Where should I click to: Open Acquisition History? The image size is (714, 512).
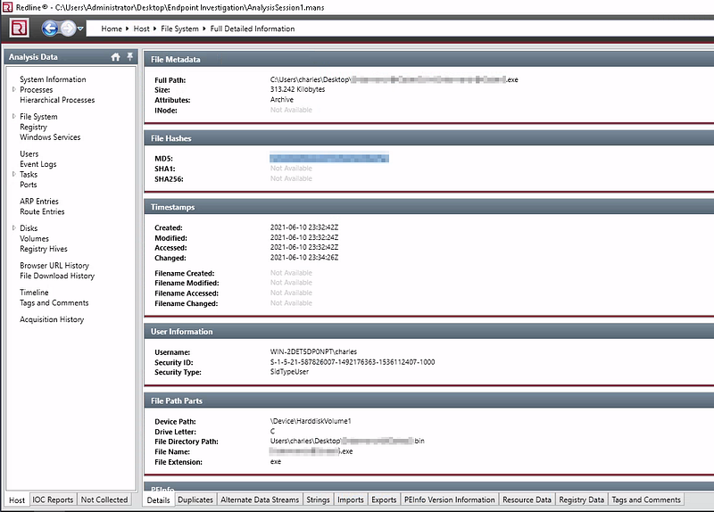point(52,319)
